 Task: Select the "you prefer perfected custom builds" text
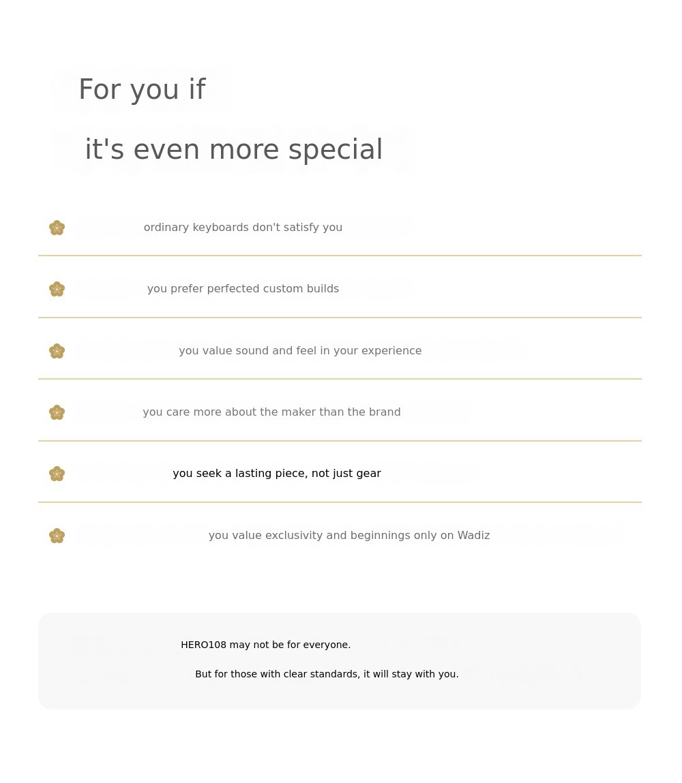pyautogui.click(x=243, y=289)
